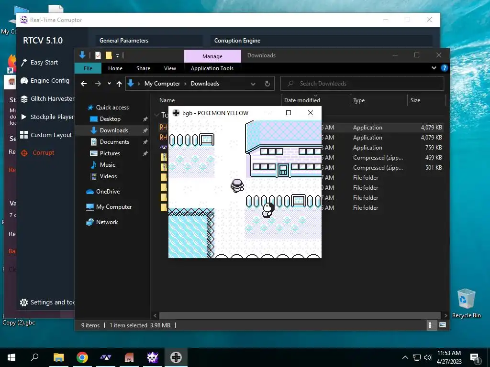Expand address bar history dropdown
This screenshot has width=490, height=367.
pos(253,84)
